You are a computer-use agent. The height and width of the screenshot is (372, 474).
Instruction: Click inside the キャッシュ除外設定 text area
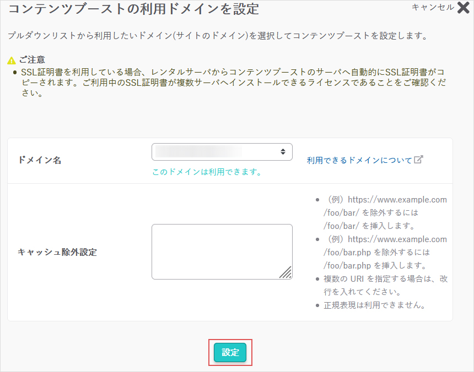220,251
